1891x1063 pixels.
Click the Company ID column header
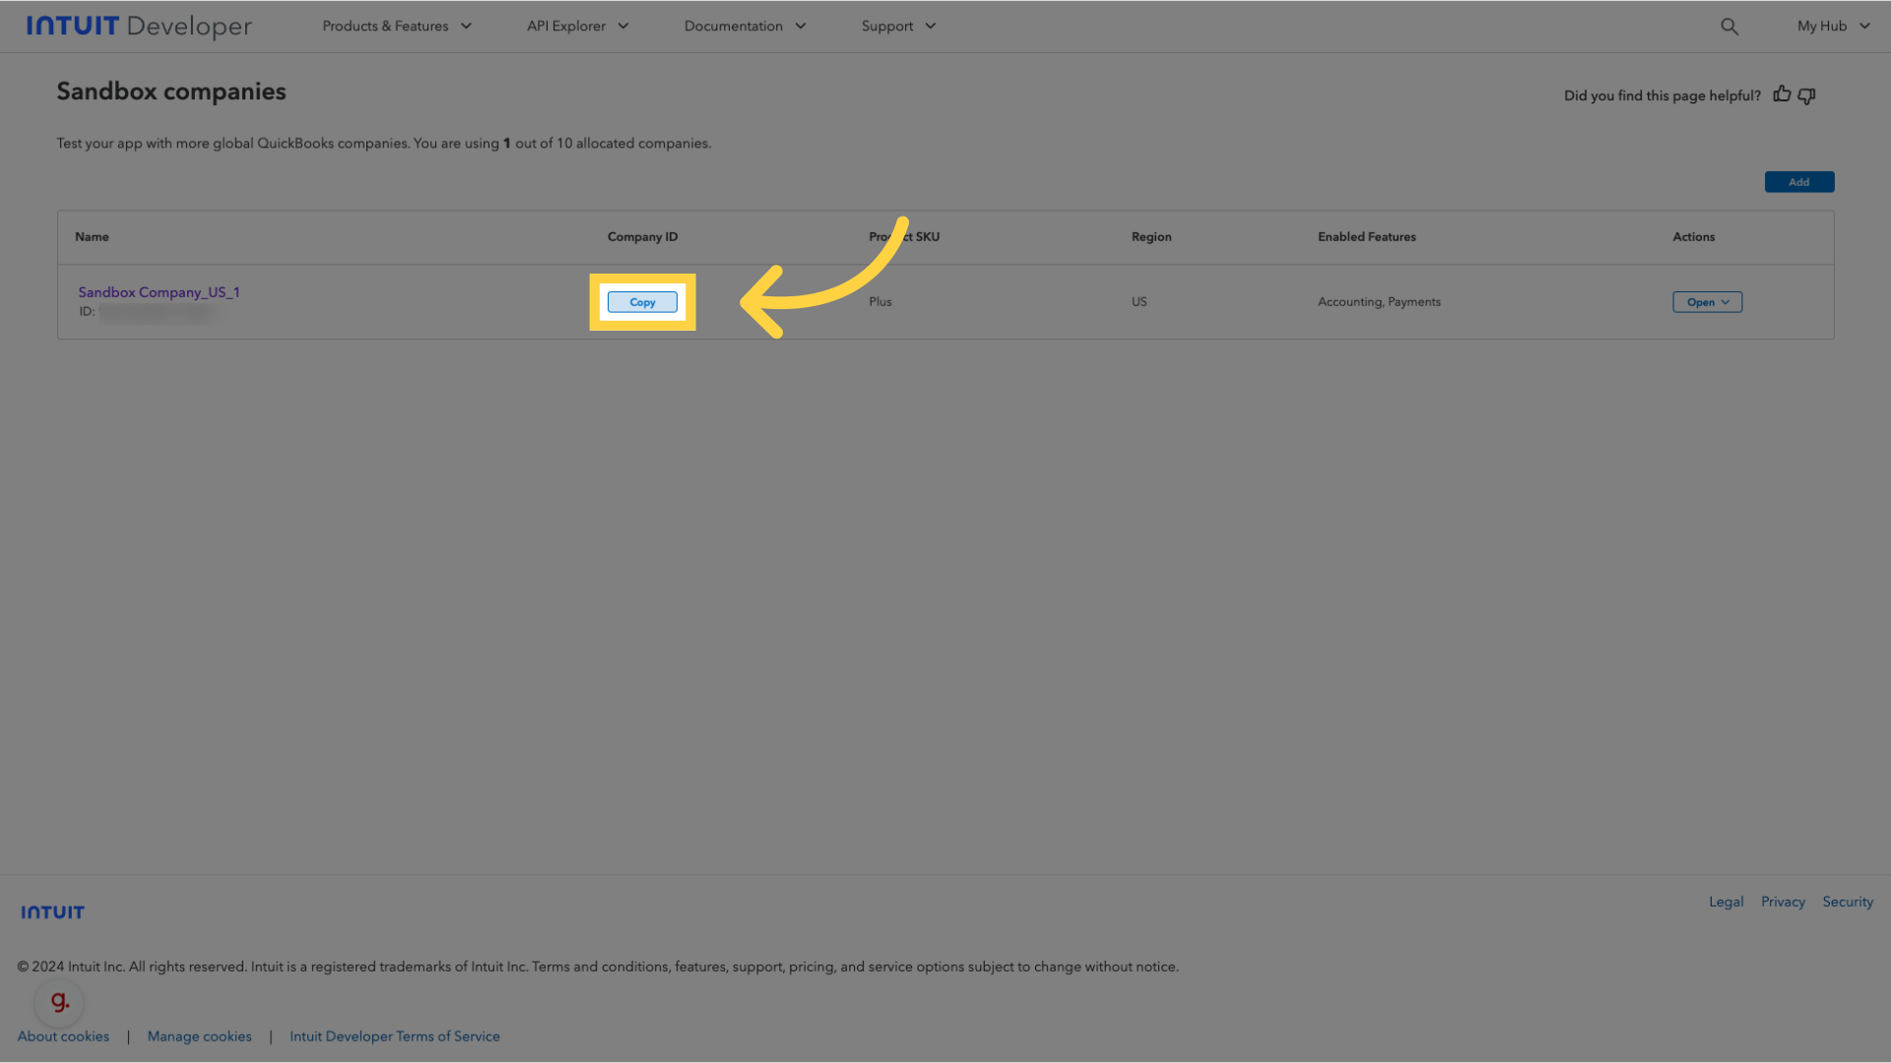click(642, 237)
